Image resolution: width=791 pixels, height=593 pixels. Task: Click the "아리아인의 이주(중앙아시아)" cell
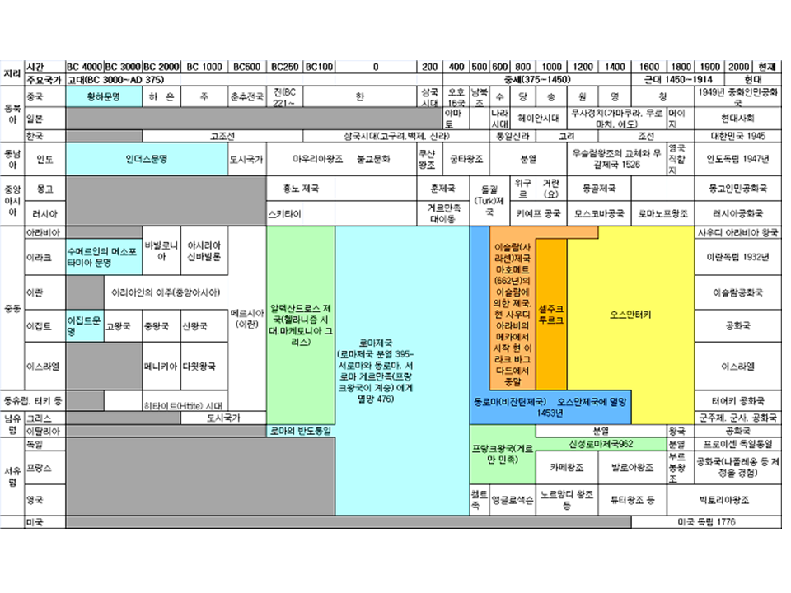coord(166,292)
